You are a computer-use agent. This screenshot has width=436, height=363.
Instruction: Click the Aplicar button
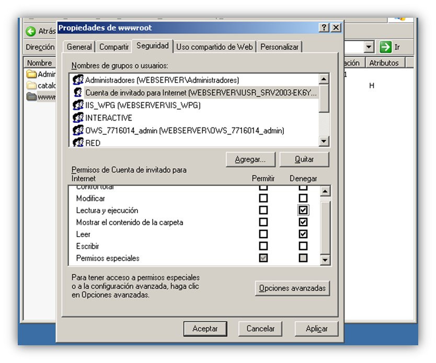[316, 329]
